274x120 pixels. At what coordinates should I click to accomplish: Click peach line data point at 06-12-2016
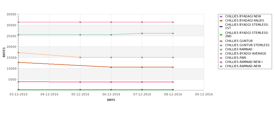[x=111, y=57]
